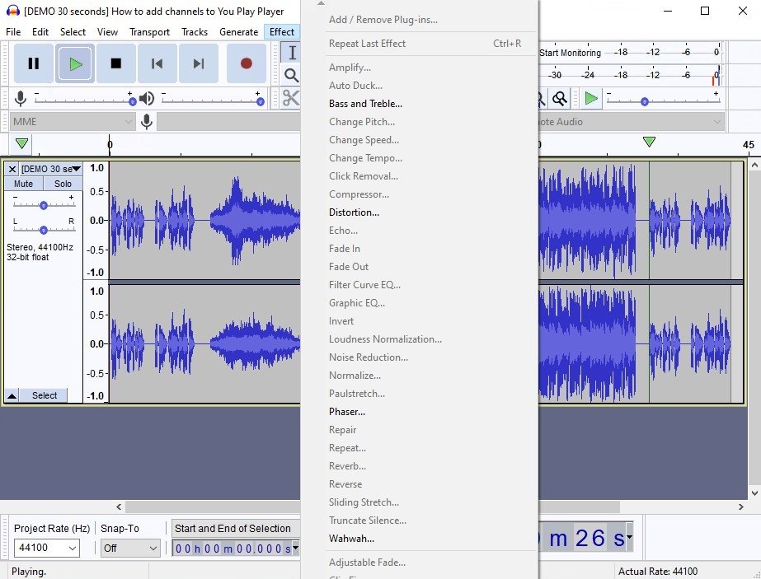Click the Noise Reduction effect entry

point(419,357)
